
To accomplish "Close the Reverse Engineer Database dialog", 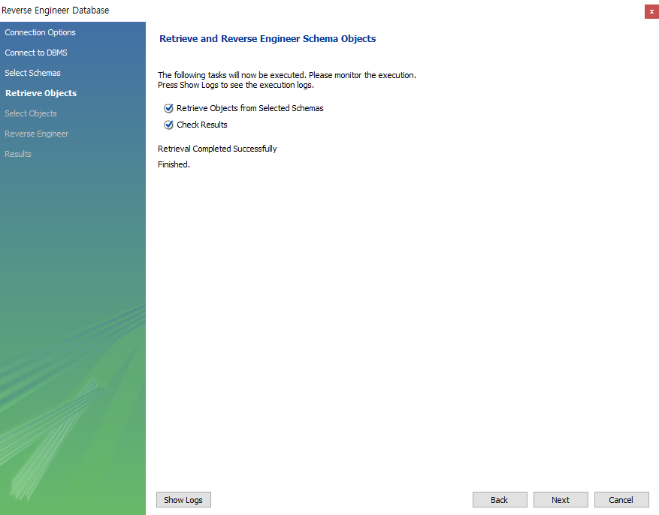I will [651, 12].
